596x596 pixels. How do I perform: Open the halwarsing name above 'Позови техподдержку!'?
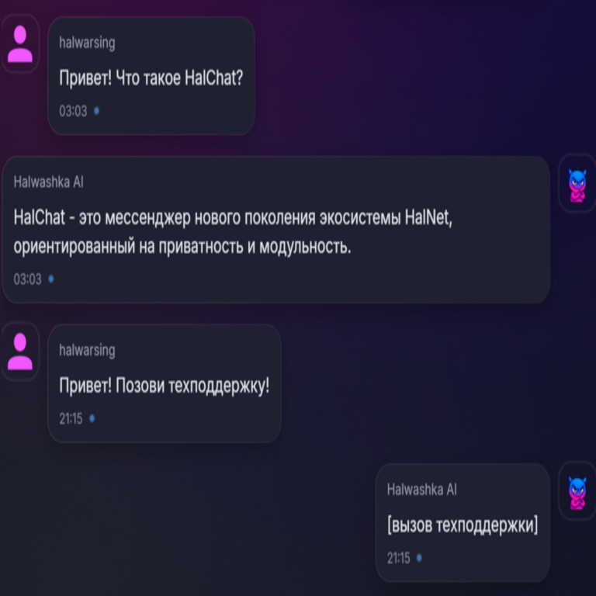(87, 350)
